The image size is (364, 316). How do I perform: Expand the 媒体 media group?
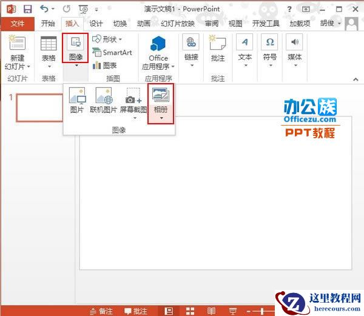[x=295, y=51]
